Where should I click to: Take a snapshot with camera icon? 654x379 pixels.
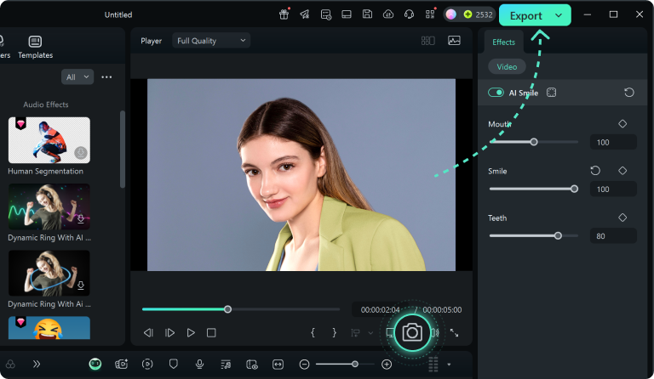pyautogui.click(x=412, y=332)
